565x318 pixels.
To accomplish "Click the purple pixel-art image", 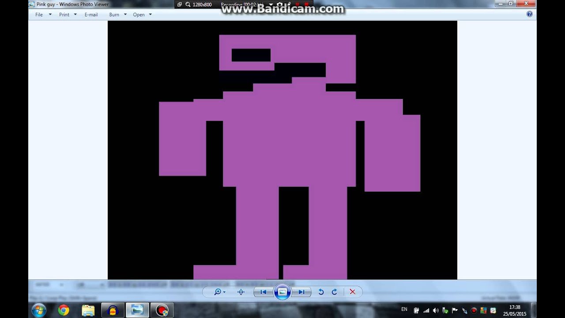I will pyautogui.click(x=282, y=150).
